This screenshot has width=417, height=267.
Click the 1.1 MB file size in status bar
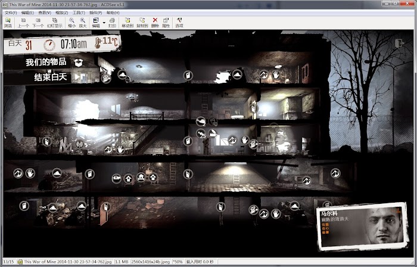122,262
